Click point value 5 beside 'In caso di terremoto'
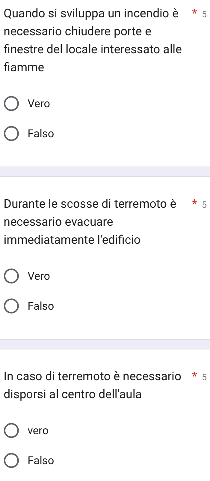210x481 pixels. [x=204, y=377]
